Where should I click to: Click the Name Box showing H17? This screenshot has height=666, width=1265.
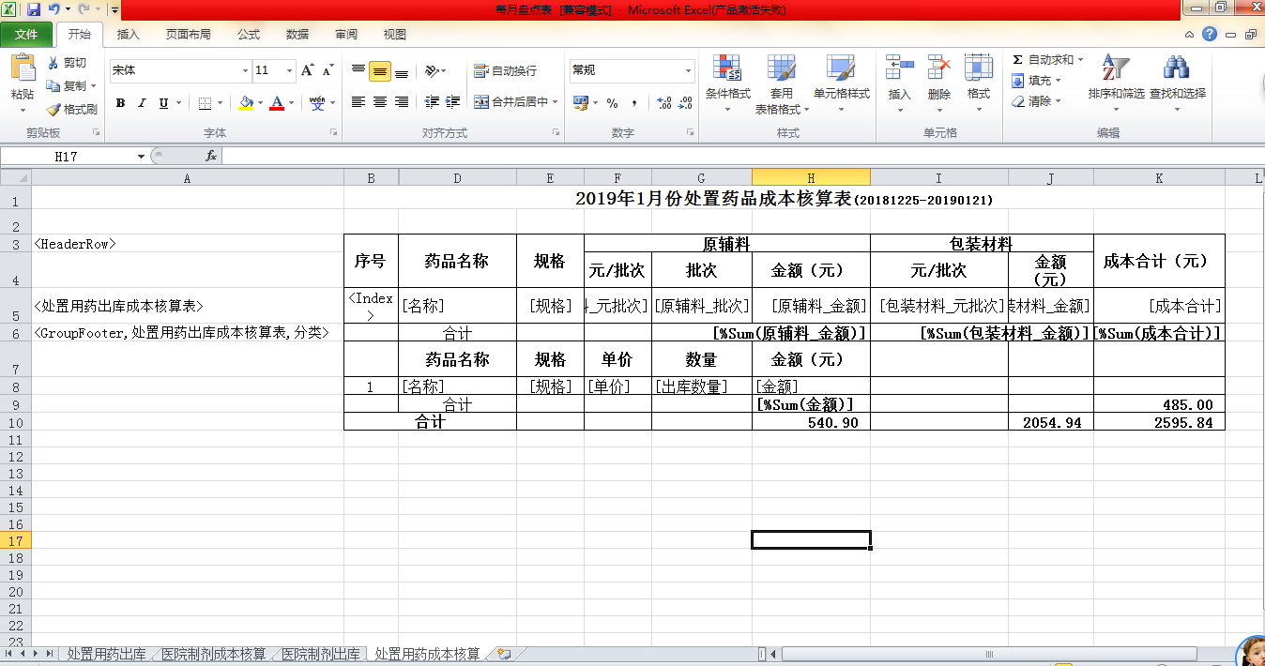pyautogui.click(x=70, y=157)
